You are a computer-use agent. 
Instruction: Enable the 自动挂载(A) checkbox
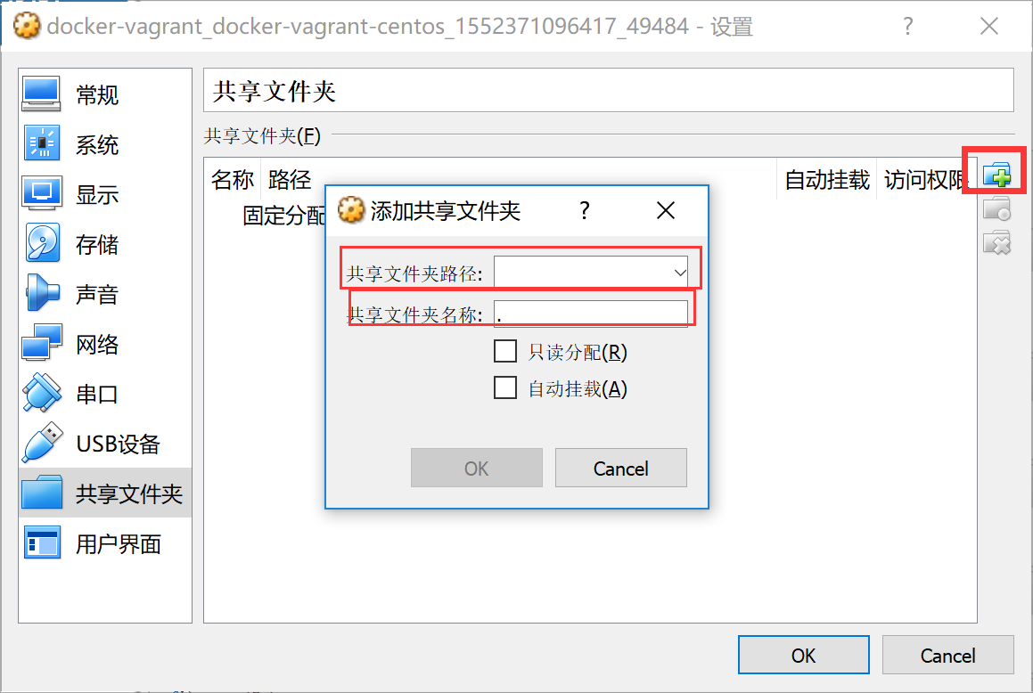[505, 387]
